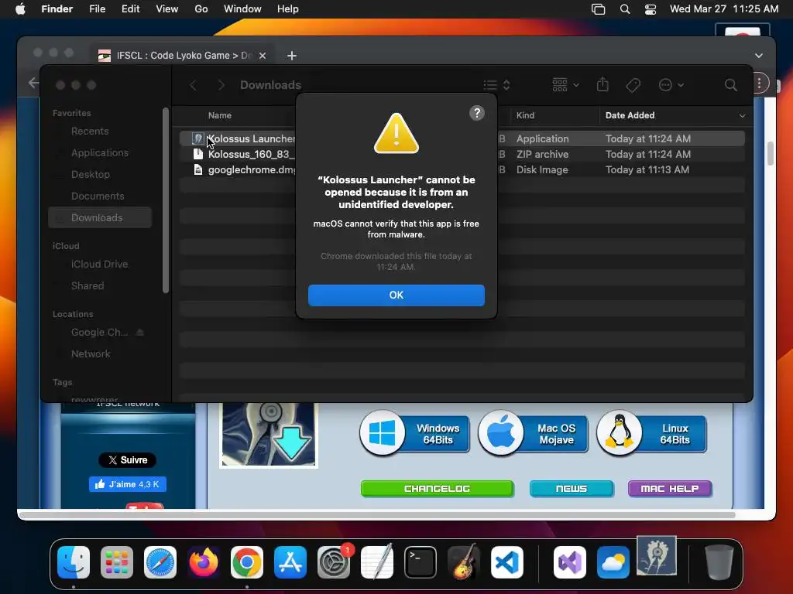This screenshot has height=594, width=793.
Task: Open the Edit menu
Action: (x=130, y=9)
